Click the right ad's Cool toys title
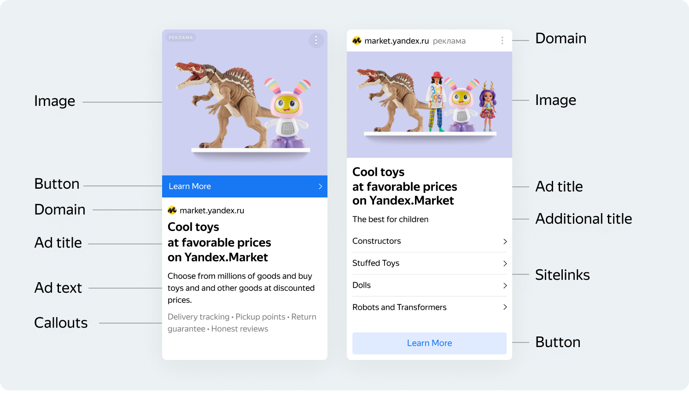 coord(404,186)
